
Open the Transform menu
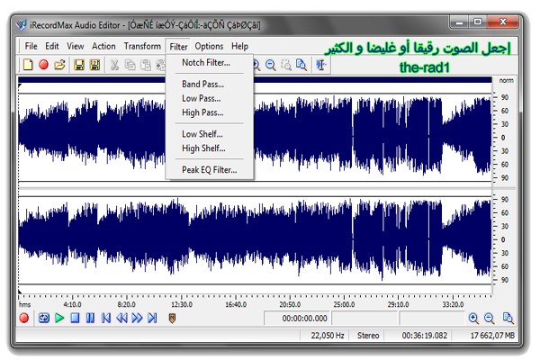[x=142, y=46]
